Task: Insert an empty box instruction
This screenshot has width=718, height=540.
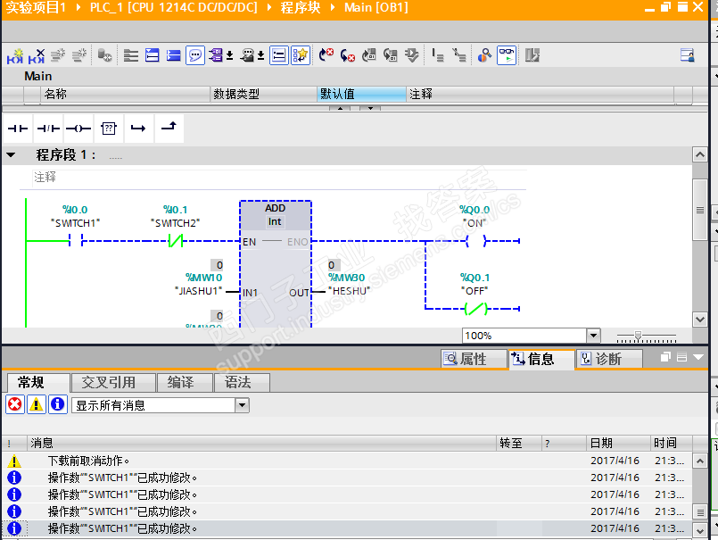Action: point(108,128)
